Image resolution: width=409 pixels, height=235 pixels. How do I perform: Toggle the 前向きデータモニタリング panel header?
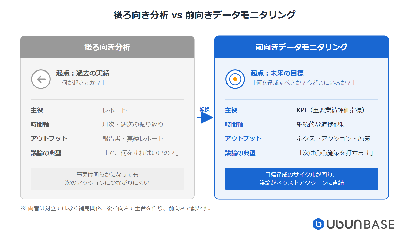pos(302,47)
